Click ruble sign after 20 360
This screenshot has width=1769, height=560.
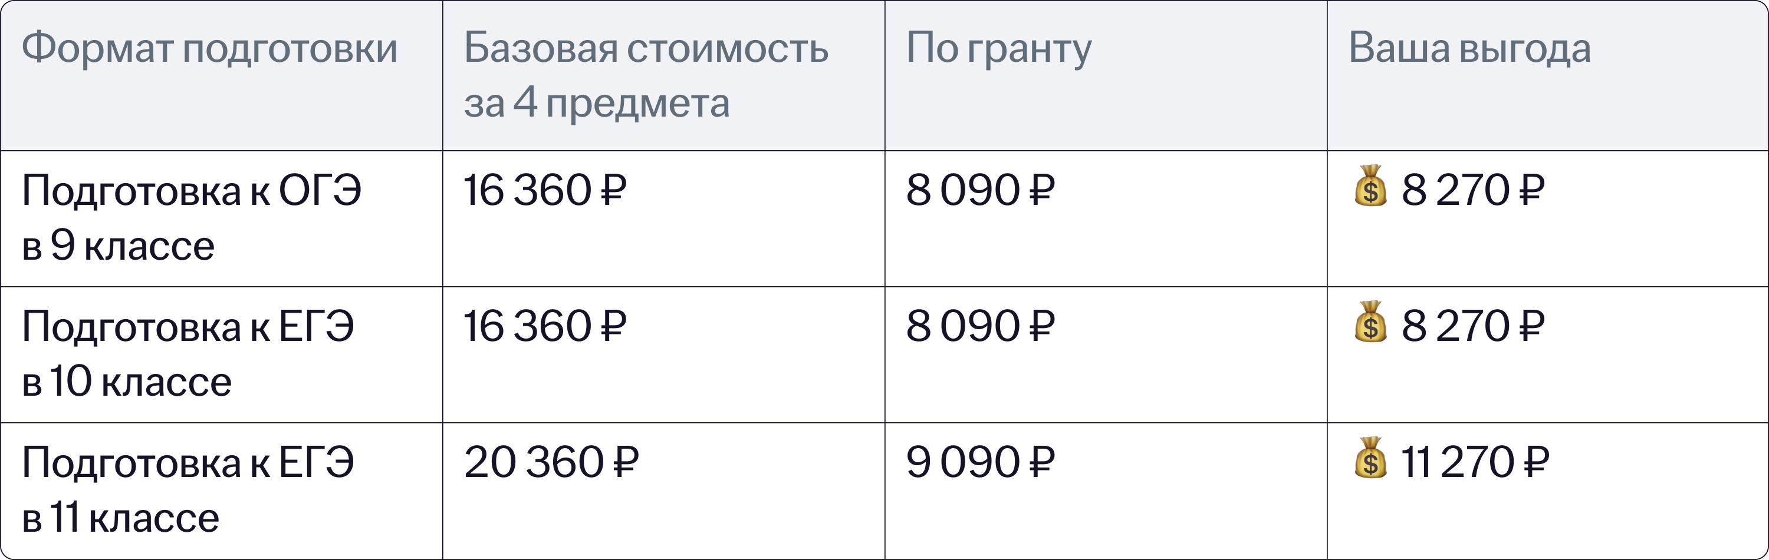pyautogui.click(x=625, y=462)
